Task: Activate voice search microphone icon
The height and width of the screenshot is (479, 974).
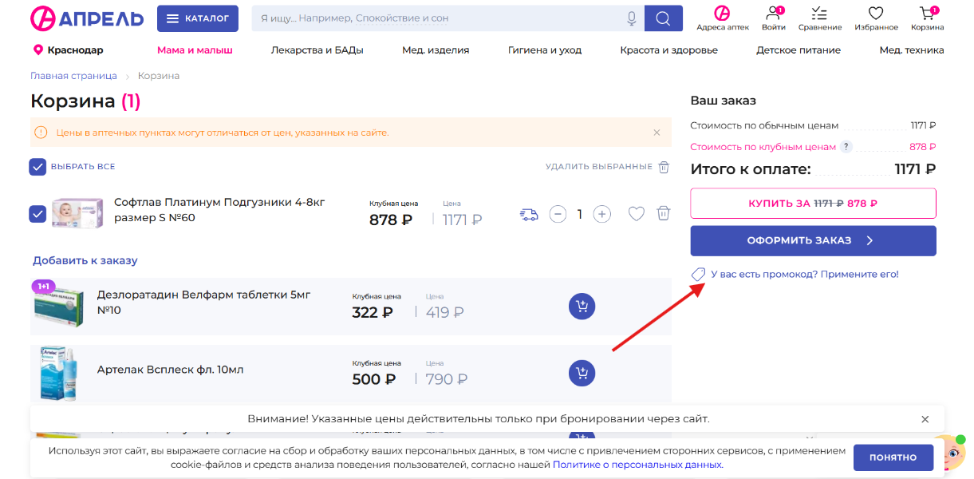Action: [x=632, y=18]
